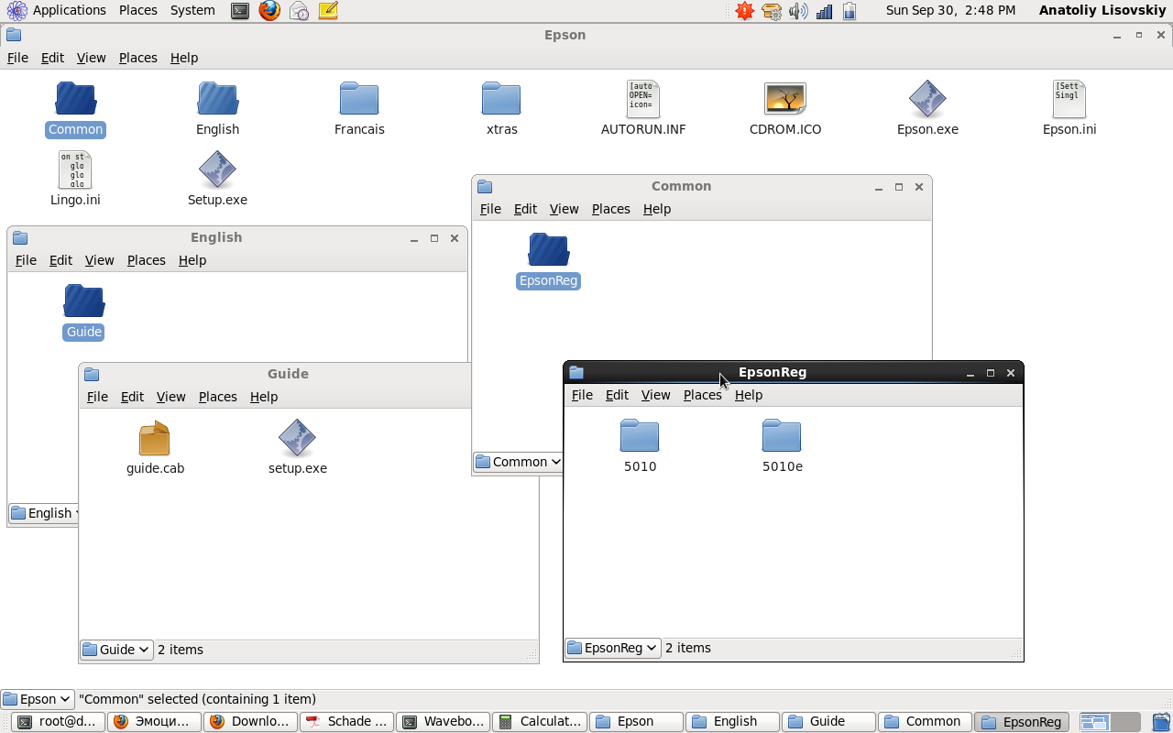This screenshot has height=733, width=1173.
Task: Select the Epson.exe executable icon
Action: coord(927,99)
